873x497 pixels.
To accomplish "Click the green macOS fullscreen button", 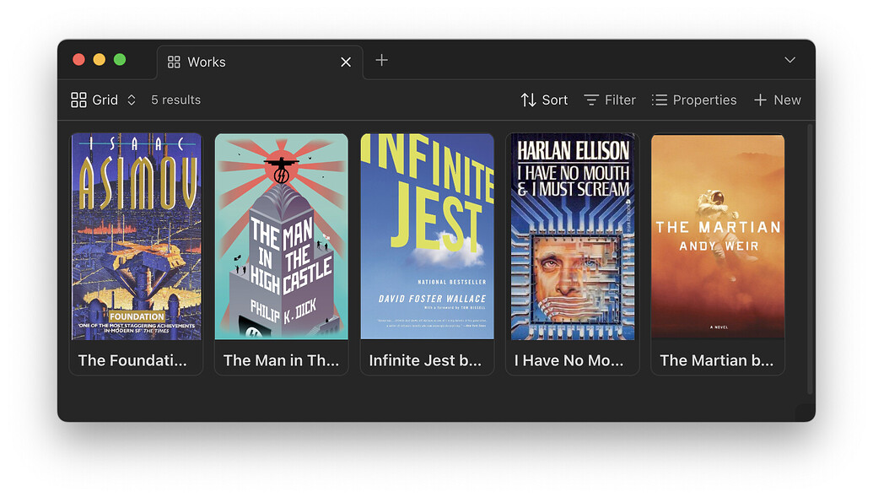I will coord(120,59).
